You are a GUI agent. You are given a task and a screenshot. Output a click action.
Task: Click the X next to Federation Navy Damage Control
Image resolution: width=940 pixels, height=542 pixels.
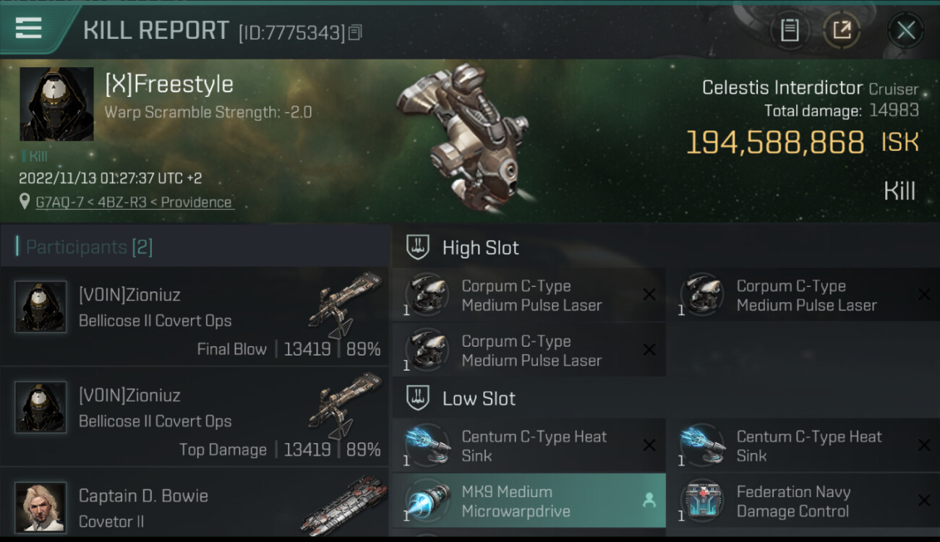coord(924,501)
